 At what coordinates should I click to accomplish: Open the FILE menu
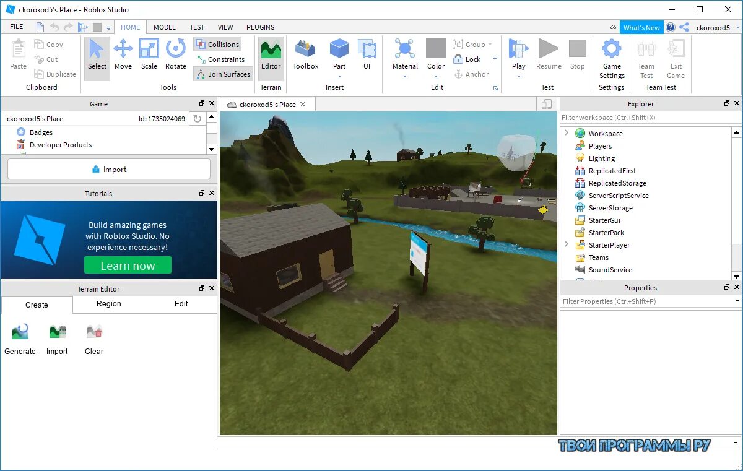[17, 27]
